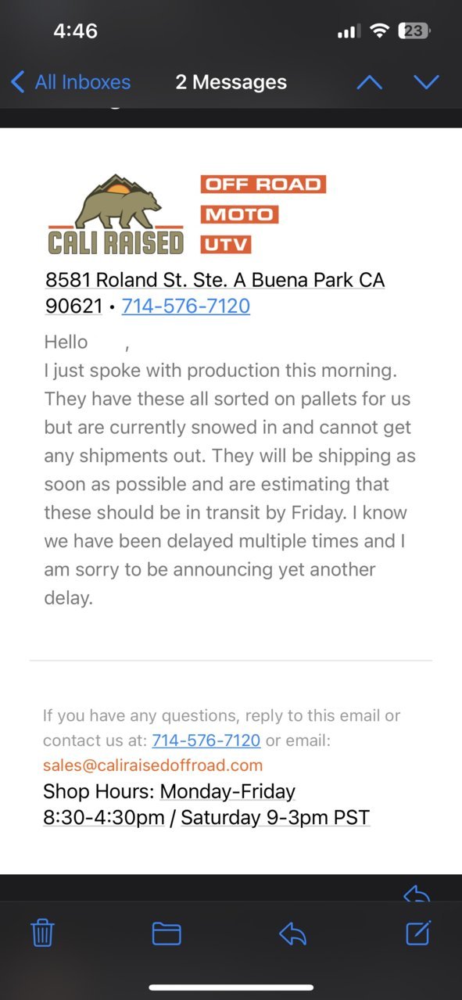
Task: Go to next message with down chevron
Action: point(426,82)
